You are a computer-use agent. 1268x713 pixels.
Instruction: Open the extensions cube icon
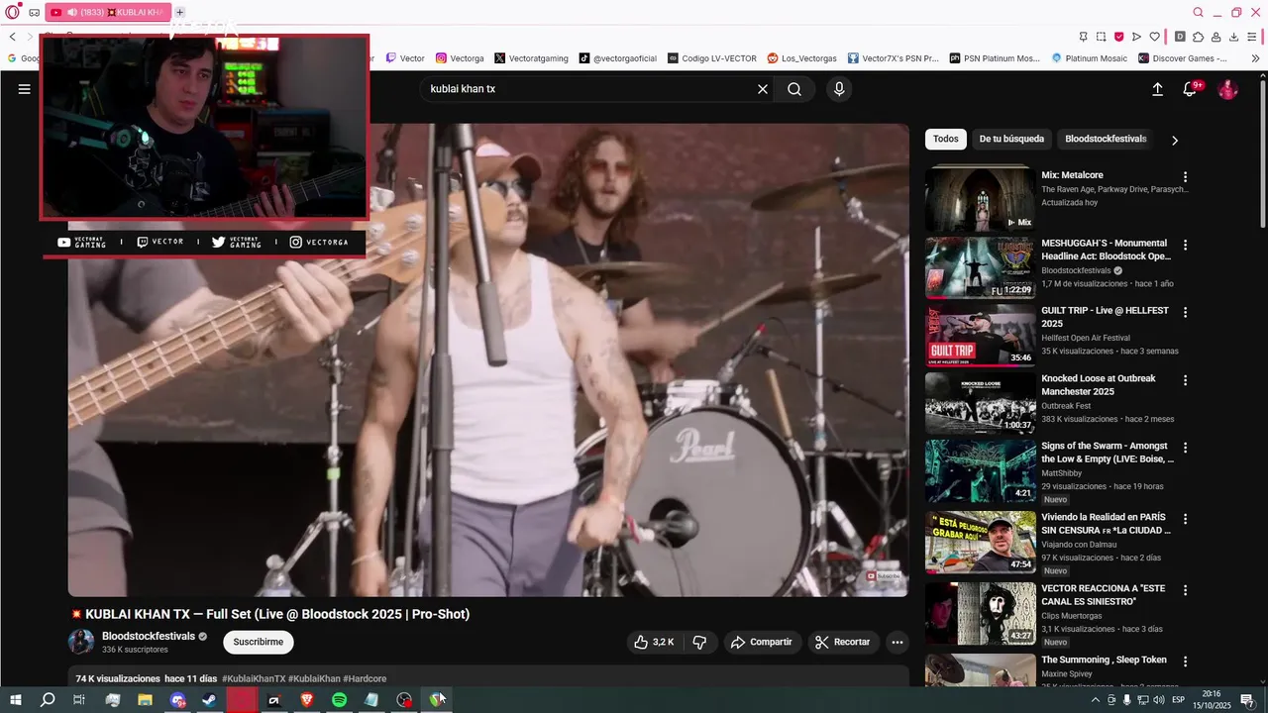1198,37
